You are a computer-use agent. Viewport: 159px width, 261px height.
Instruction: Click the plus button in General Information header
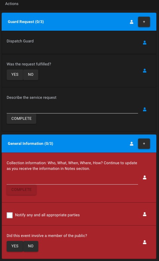144,144
